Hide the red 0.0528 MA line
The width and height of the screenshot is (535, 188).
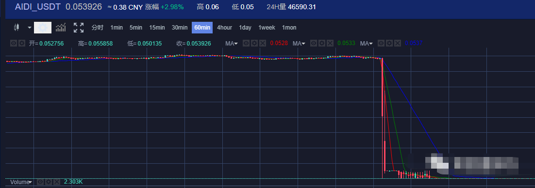(246, 43)
